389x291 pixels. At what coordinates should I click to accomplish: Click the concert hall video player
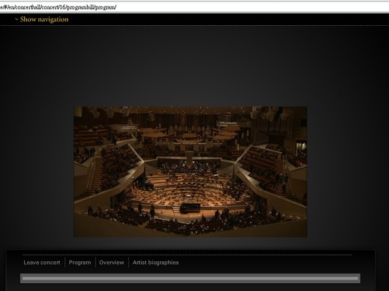pos(190,172)
